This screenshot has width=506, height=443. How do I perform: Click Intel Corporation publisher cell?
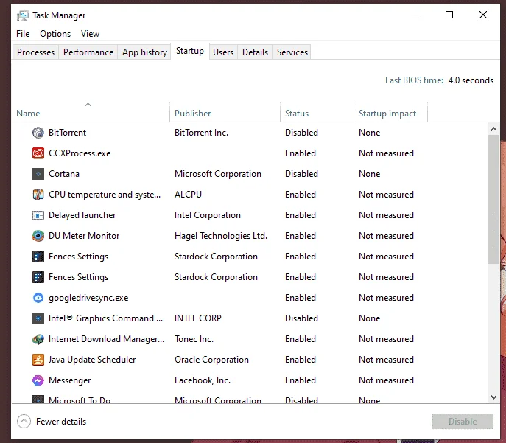tap(208, 215)
